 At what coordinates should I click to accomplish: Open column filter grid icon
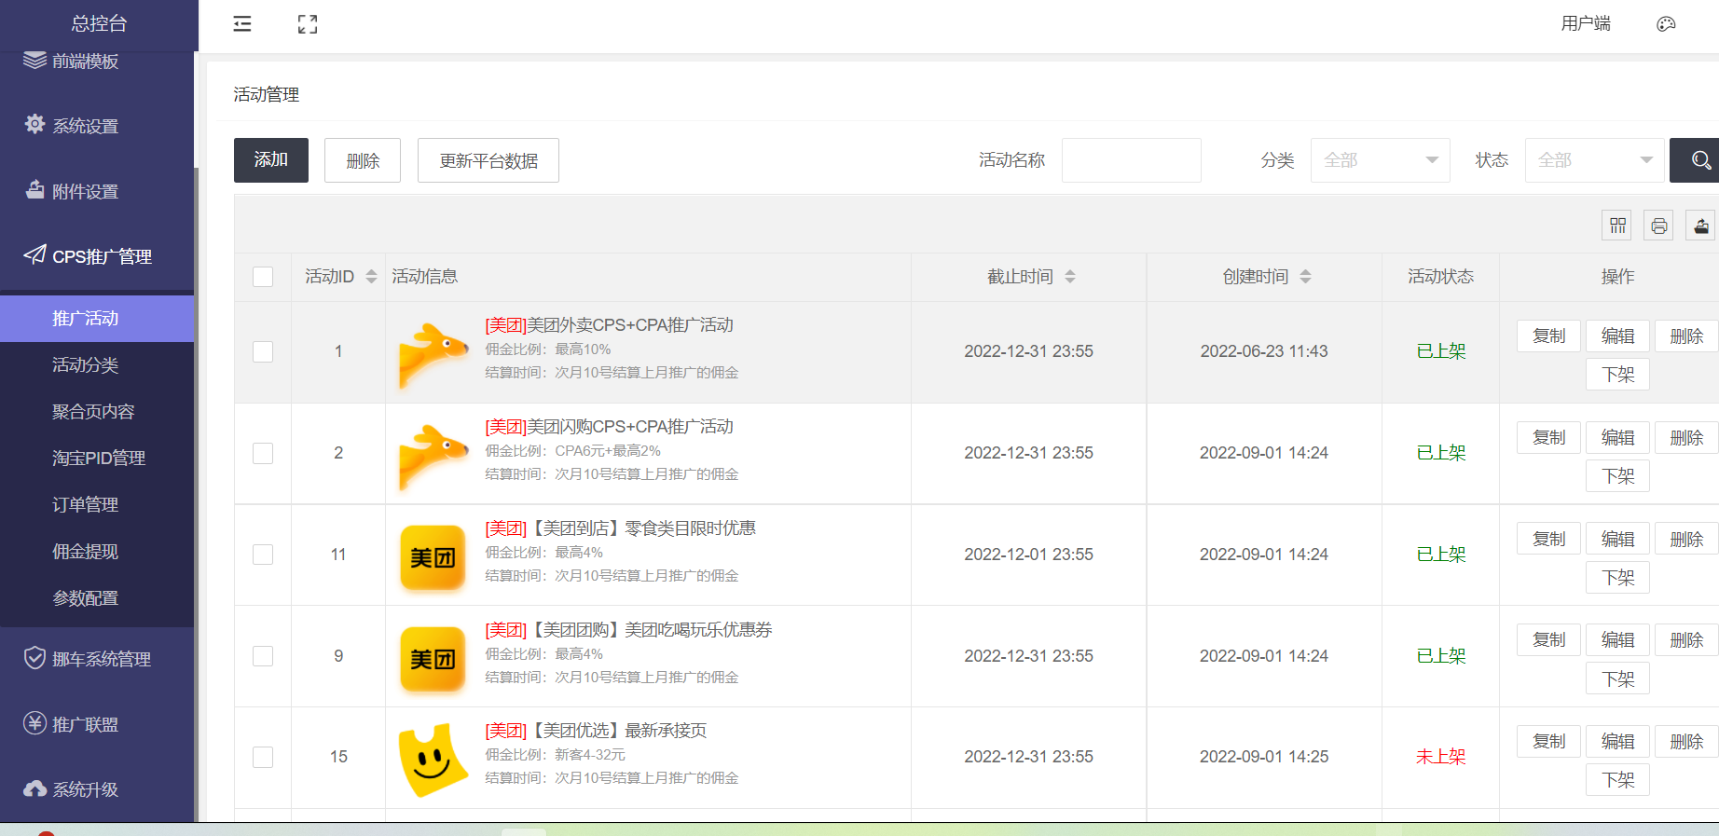(x=1617, y=226)
